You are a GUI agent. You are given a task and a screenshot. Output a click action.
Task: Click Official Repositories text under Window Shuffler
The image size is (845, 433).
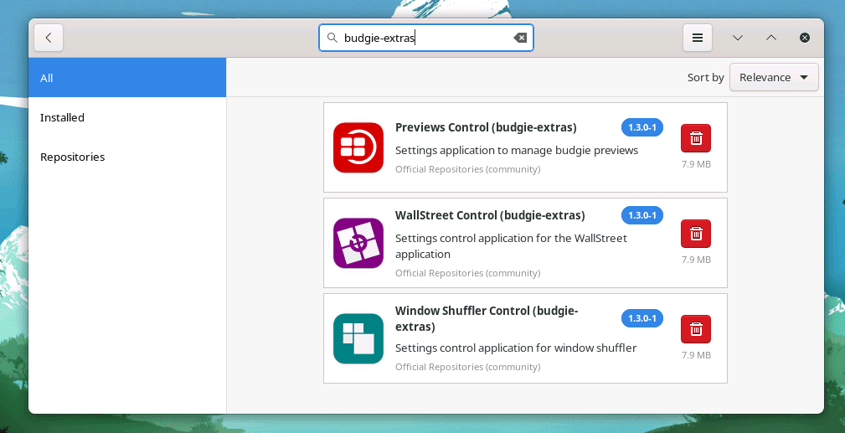pos(468,367)
